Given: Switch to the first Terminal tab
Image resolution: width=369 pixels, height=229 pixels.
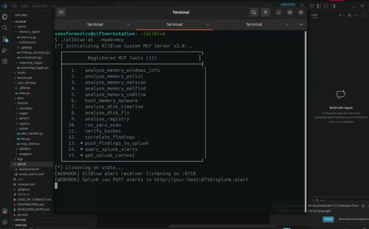Looking at the screenshot, I should coord(95,24).
